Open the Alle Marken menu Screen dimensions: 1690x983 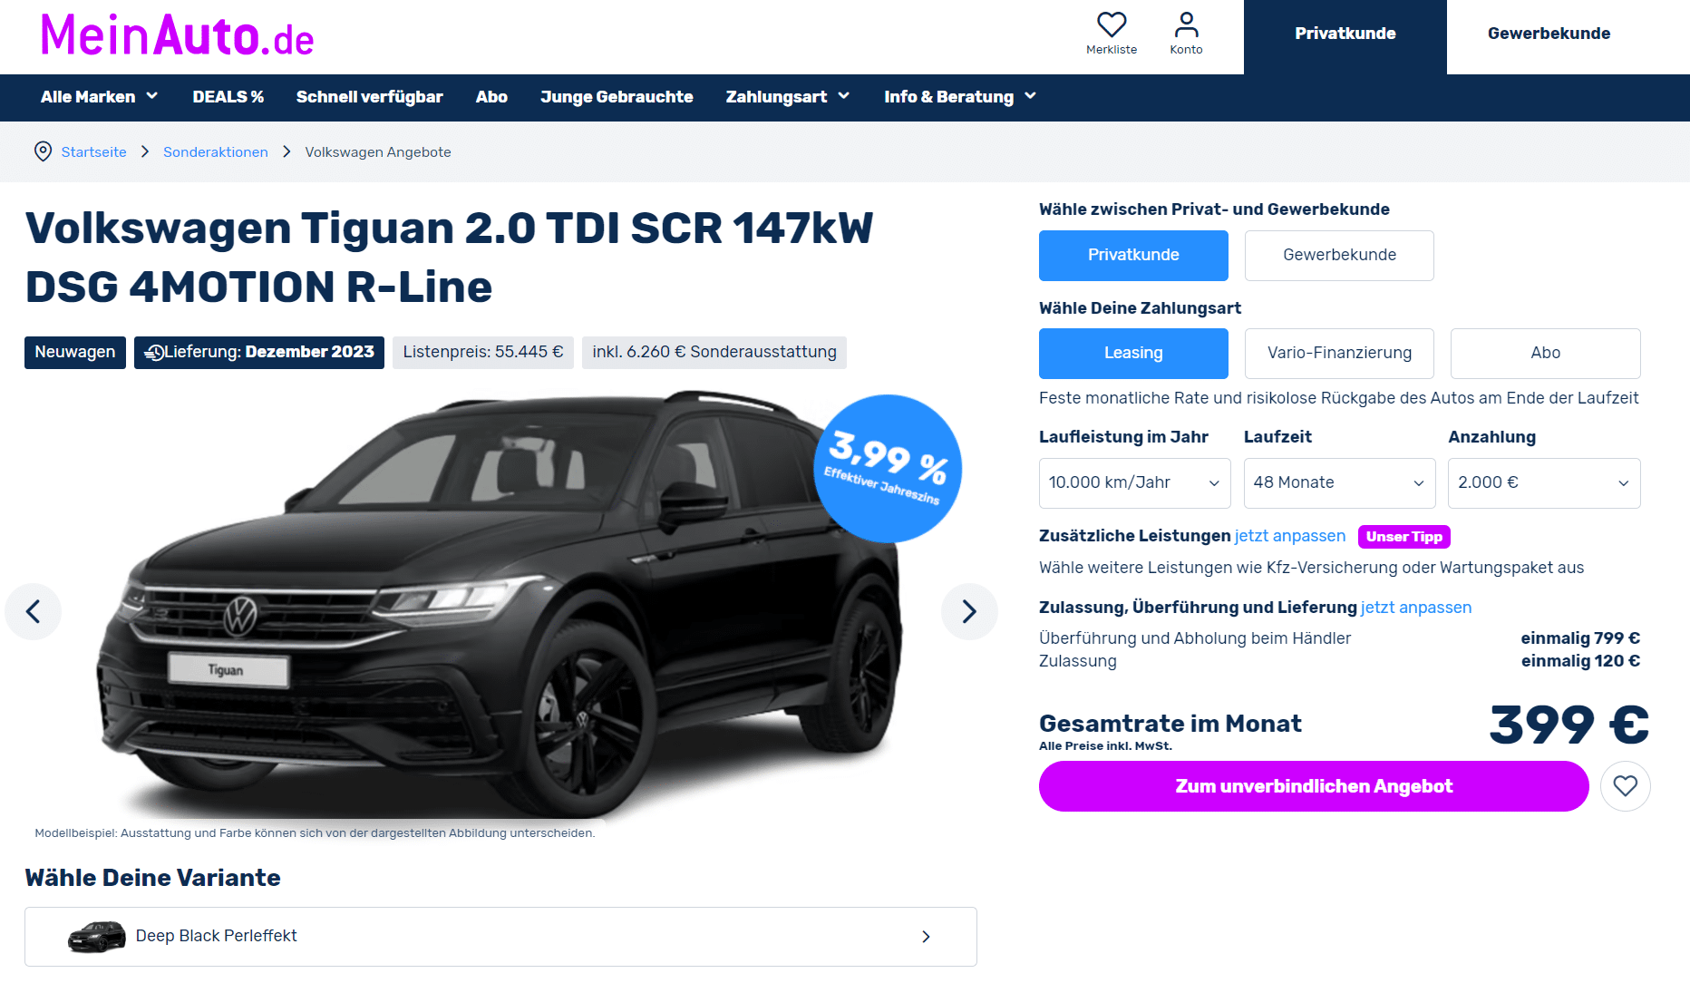click(100, 97)
